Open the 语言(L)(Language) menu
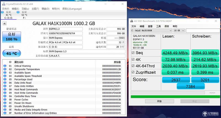This screenshot has width=221, height=118. pyautogui.click(x=72, y=9)
